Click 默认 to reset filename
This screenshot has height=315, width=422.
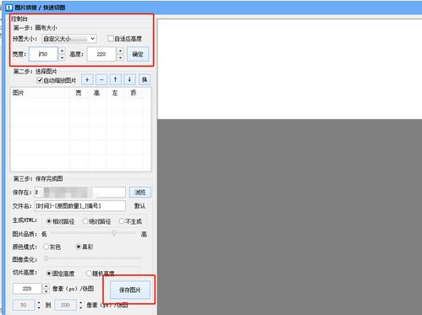click(140, 206)
